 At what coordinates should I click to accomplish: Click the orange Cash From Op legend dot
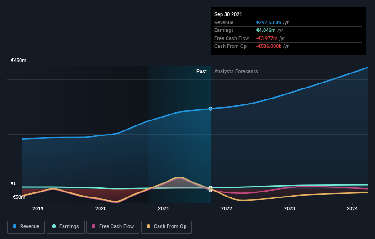(148, 226)
